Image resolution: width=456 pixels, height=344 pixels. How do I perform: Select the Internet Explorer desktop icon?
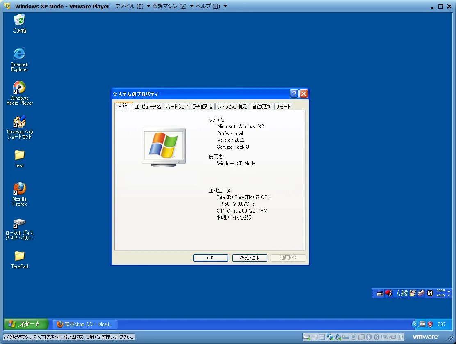(x=19, y=60)
